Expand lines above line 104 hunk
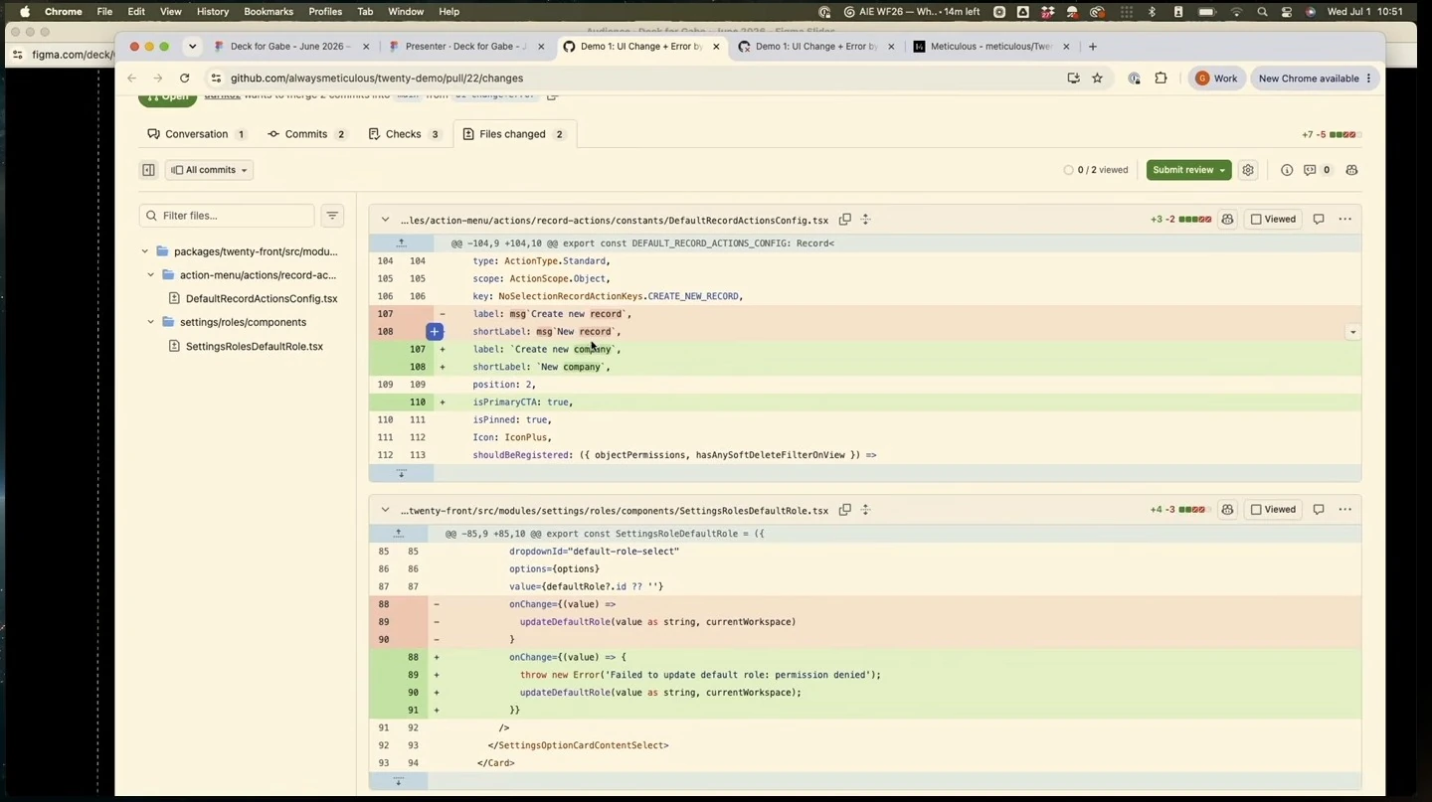The width and height of the screenshot is (1432, 802). (x=401, y=243)
